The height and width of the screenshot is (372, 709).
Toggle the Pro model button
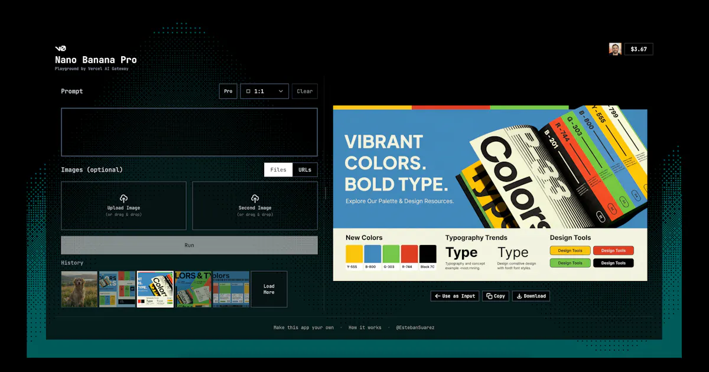click(228, 92)
